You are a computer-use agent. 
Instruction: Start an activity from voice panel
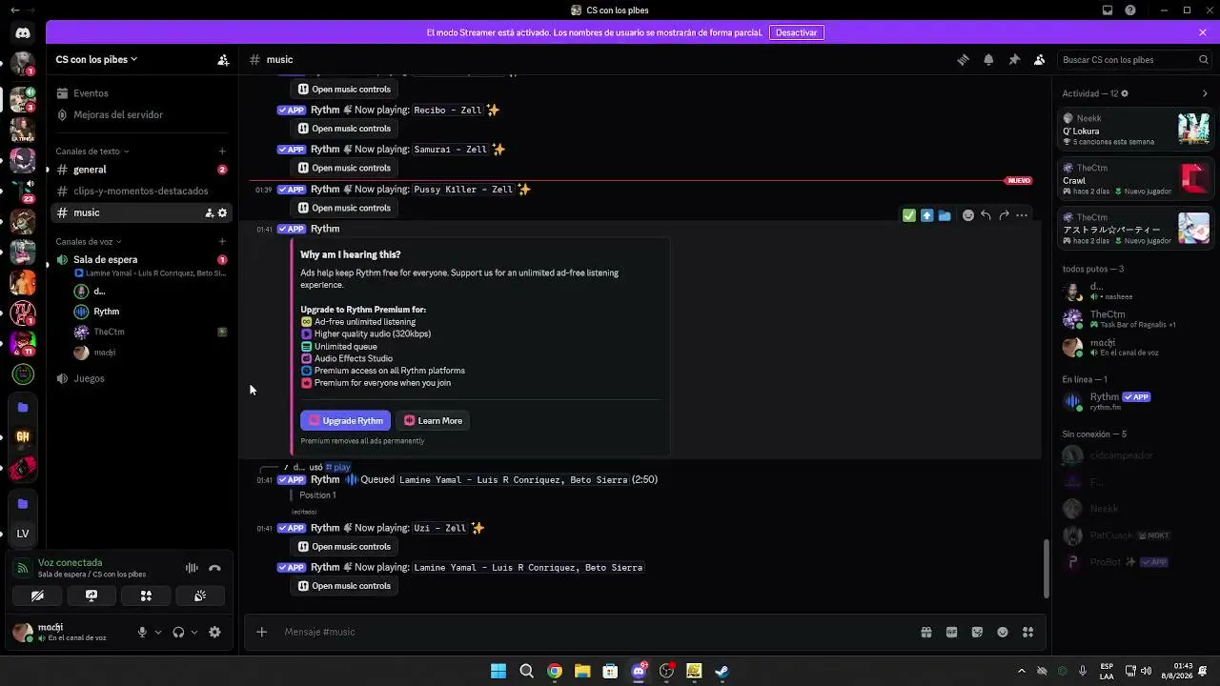click(146, 595)
